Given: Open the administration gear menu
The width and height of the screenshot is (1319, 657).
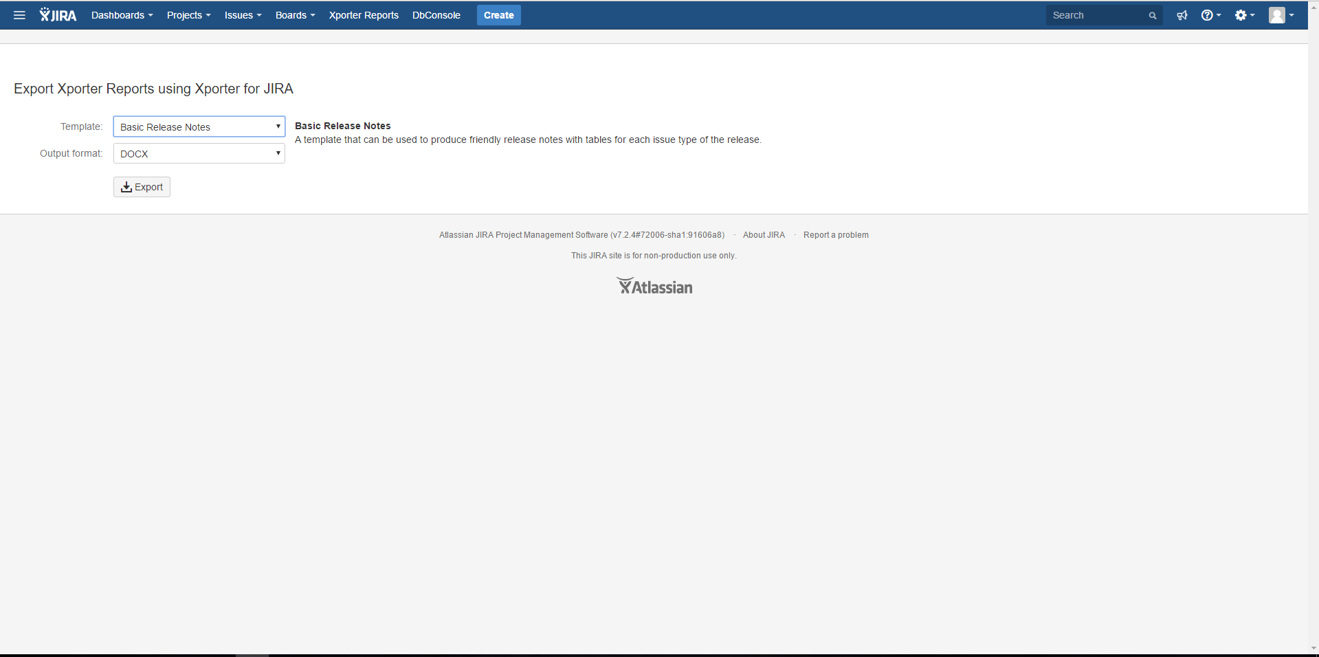Looking at the screenshot, I should click(1244, 15).
